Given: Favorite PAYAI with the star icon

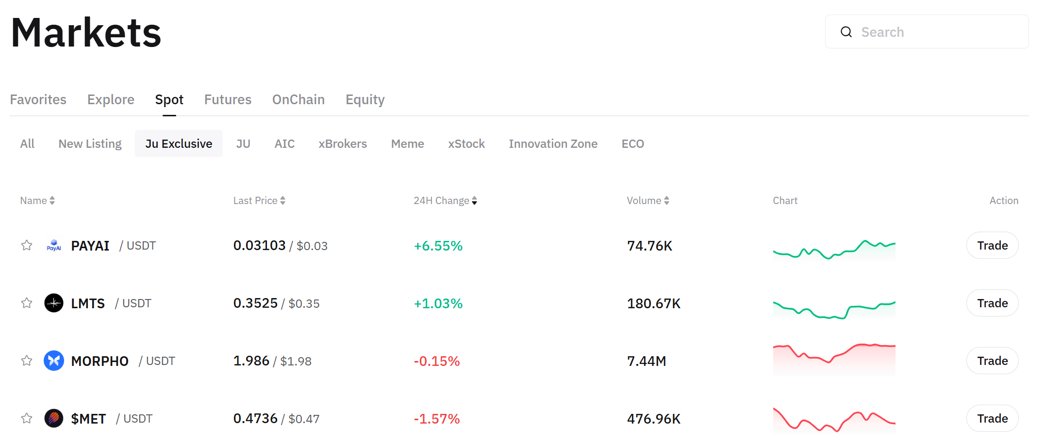Looking at the screenshot, I should click(x=27, y=246).
